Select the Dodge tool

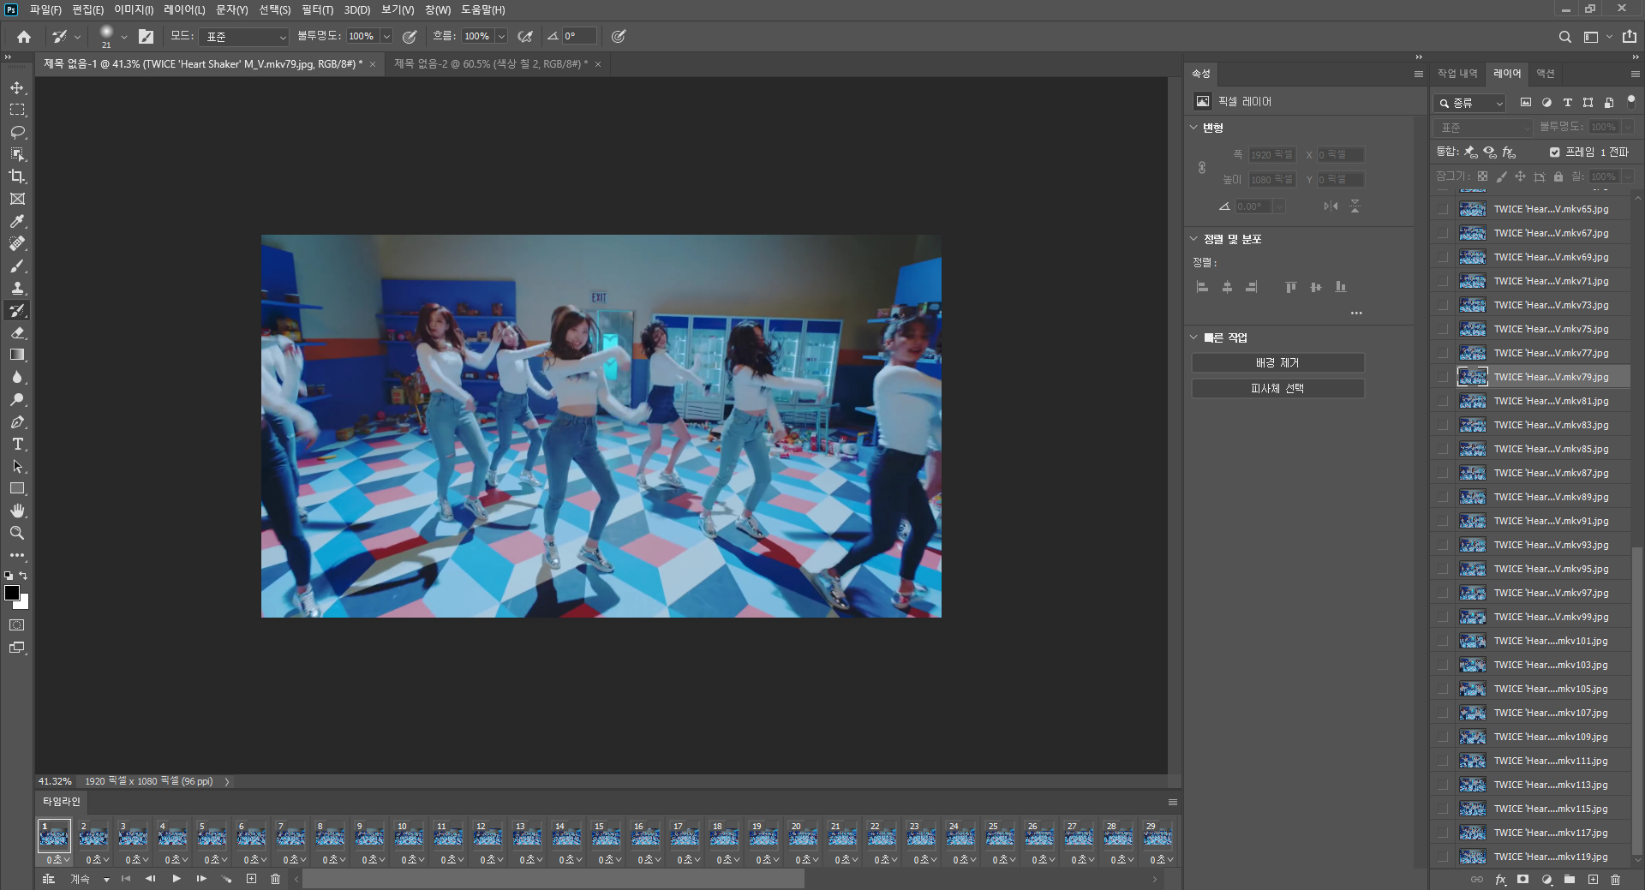click(x=17, y=399)
